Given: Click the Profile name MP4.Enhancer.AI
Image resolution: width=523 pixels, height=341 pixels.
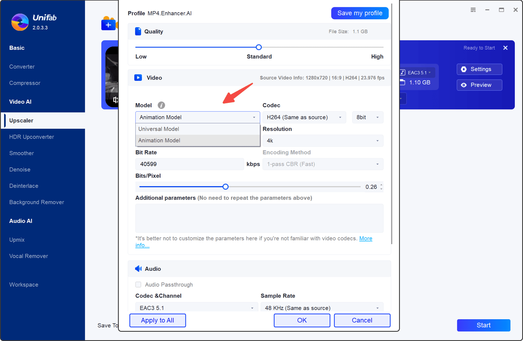Looking at the screenshot, I should (169, 13).
